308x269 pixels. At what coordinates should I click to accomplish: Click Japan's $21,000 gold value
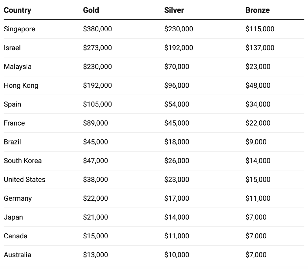(x=95, y=217)
